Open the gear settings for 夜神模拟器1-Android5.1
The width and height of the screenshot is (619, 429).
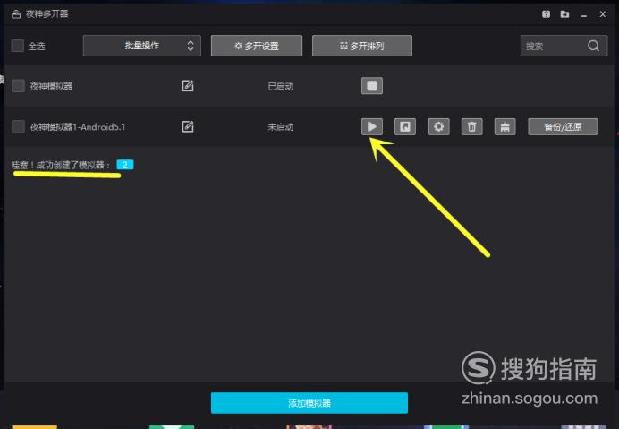click(438, 126)
